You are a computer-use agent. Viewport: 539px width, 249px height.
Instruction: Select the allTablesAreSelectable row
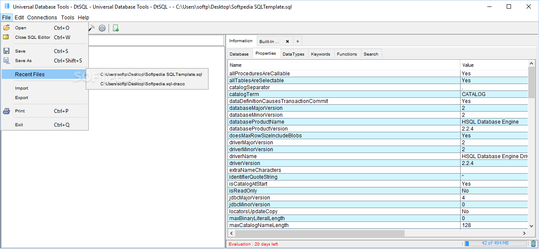[x=378, y=81]
